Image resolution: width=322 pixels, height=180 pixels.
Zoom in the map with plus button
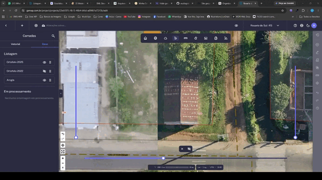63,158
